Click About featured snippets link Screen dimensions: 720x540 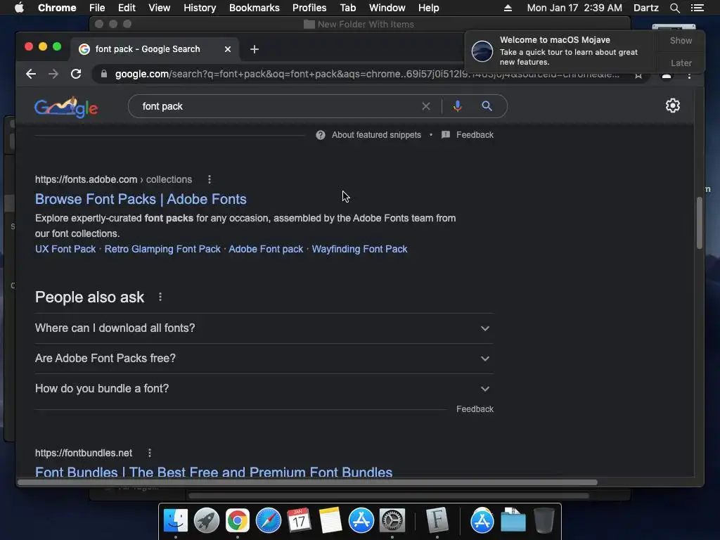coord(376,135)
